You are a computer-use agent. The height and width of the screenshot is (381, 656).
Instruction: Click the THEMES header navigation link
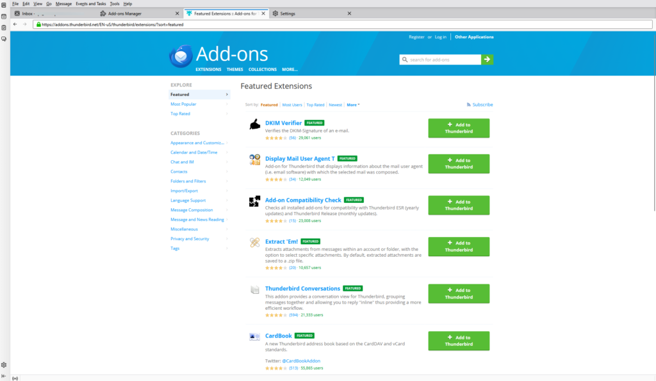click(x=234, y=69)
